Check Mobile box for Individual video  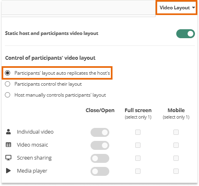[x=176, y=132]
